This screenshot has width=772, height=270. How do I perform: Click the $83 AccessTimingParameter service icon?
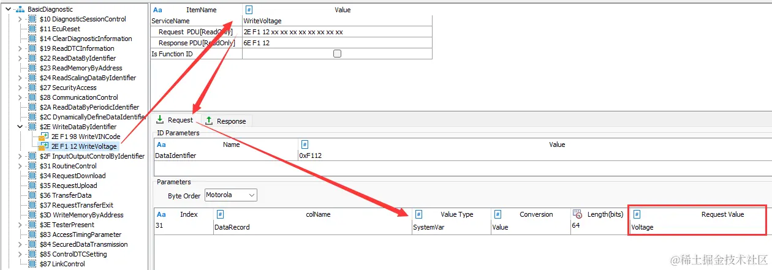[x=32, y=234]
